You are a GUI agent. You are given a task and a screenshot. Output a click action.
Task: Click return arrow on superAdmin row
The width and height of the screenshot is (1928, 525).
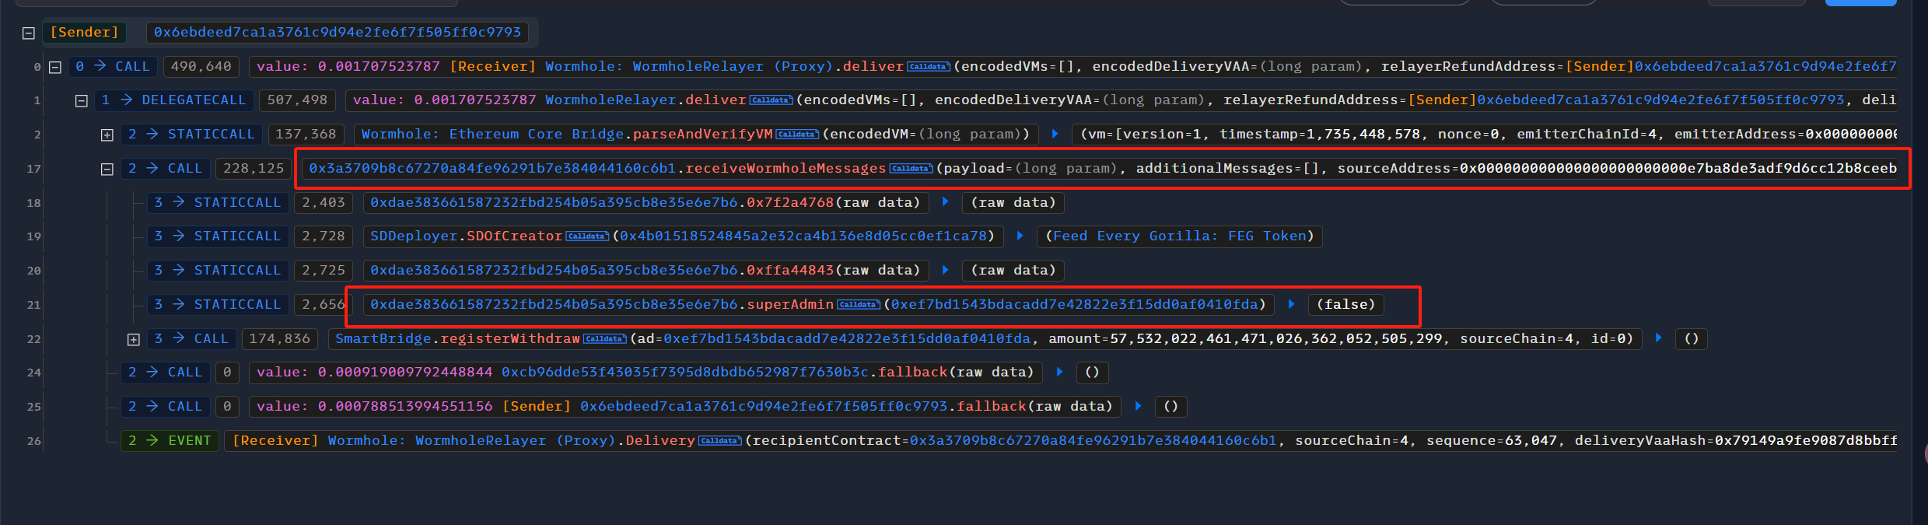[1291, 304]
